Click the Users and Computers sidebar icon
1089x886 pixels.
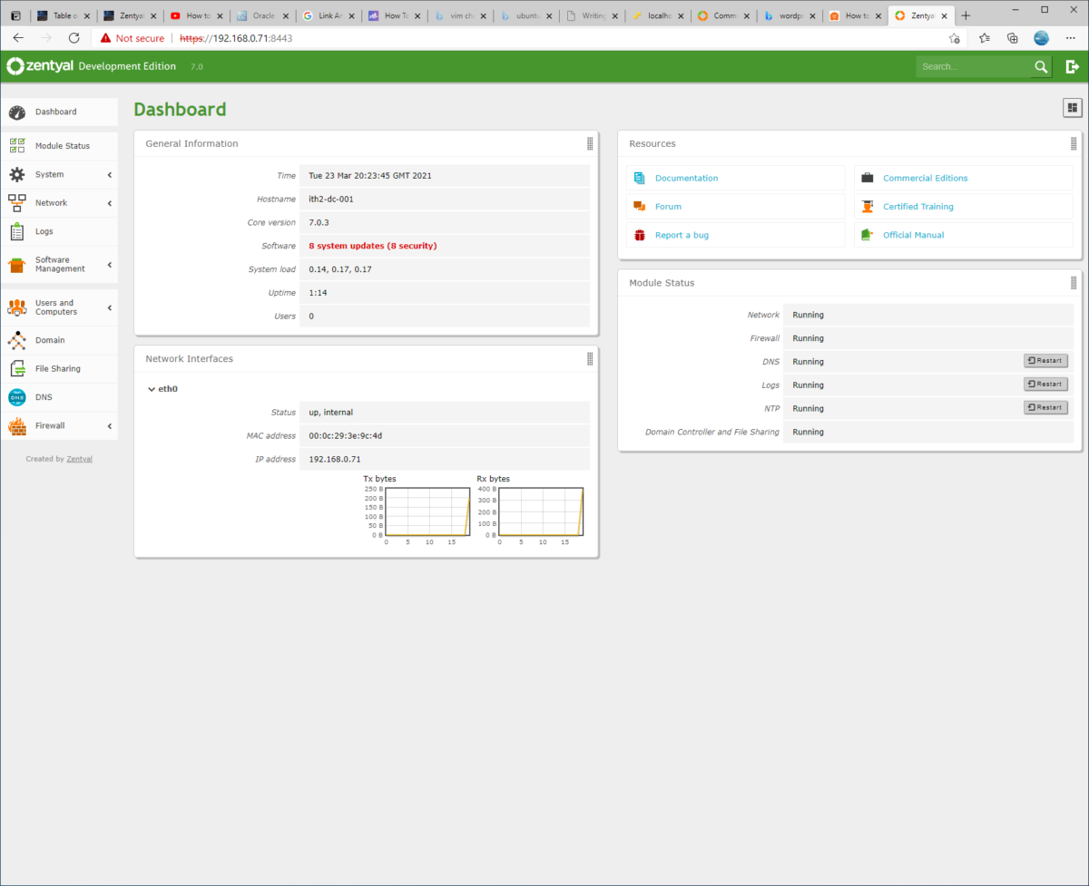(16, 307)
